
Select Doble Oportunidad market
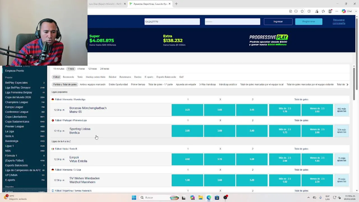pyautogui.click(x=118, y=84)
